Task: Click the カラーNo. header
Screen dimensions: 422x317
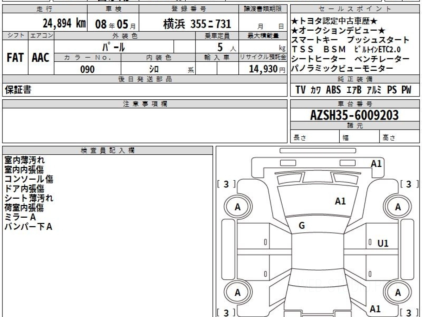Action: (88, 57)
